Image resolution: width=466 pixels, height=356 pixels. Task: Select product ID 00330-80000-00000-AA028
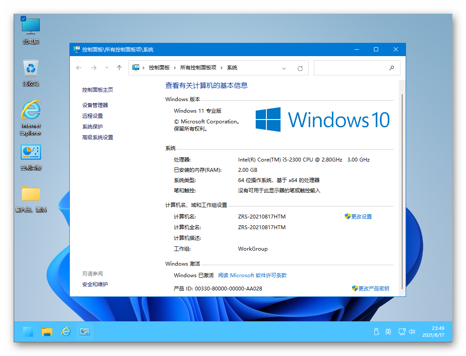point(229,289)
